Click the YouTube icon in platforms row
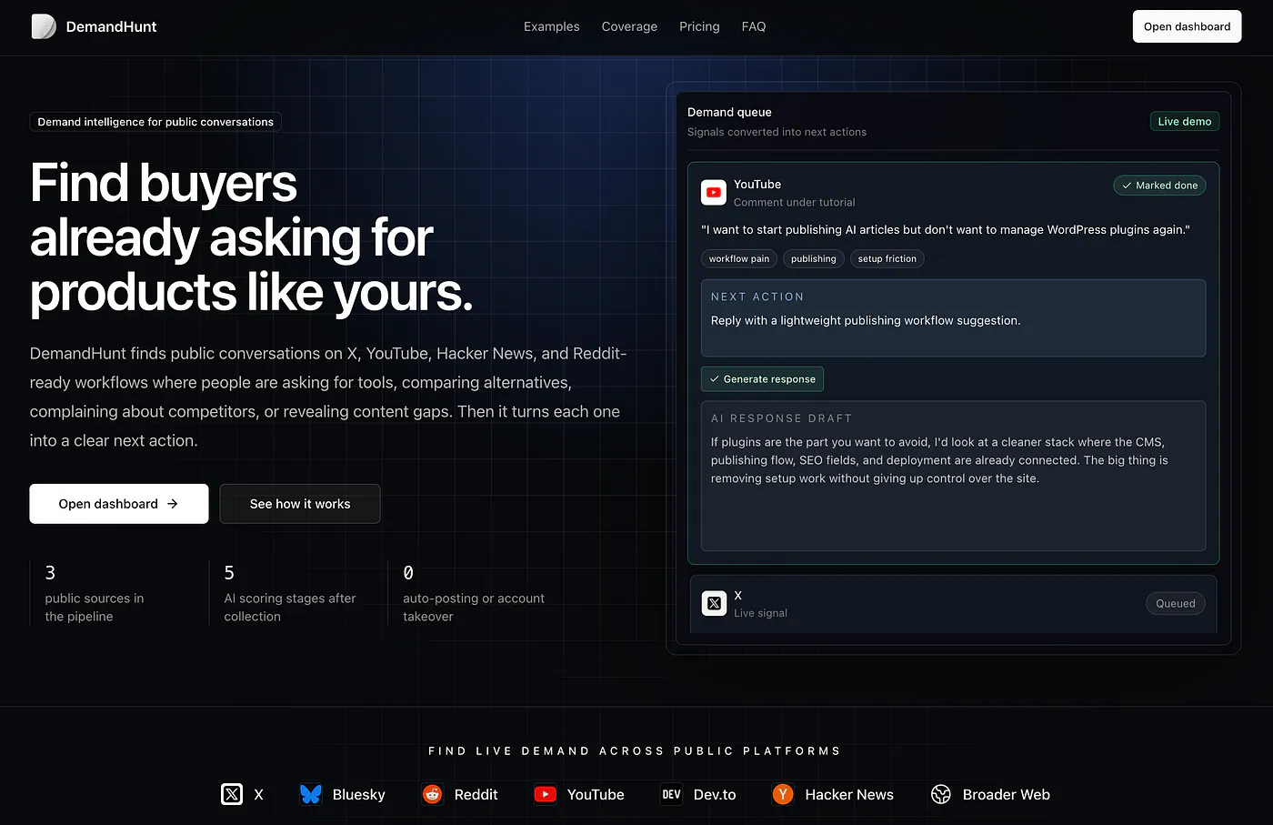This screenshot has height=825, width=1273. pos(546,794)
